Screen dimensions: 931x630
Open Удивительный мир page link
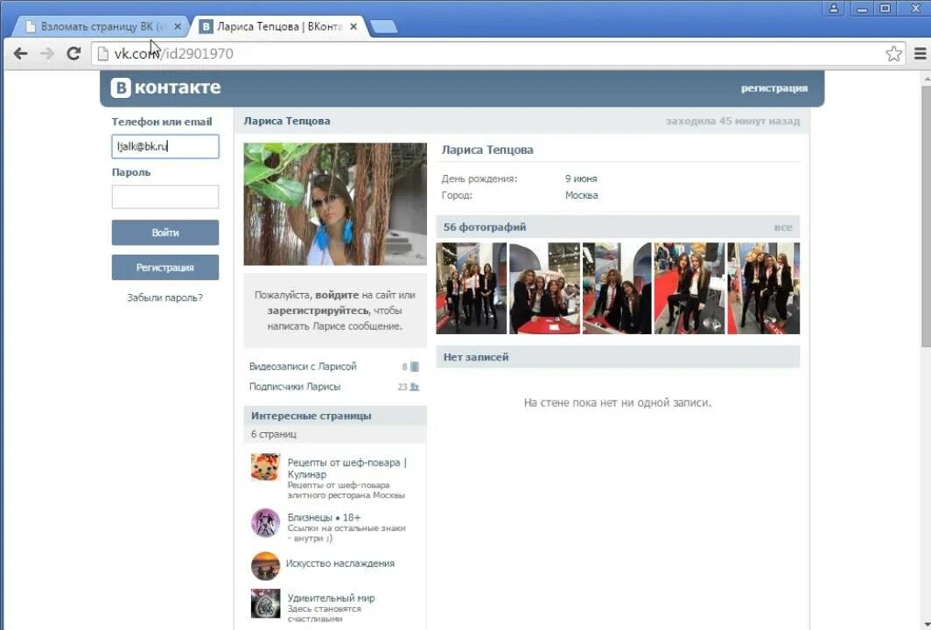pos(332,598)
